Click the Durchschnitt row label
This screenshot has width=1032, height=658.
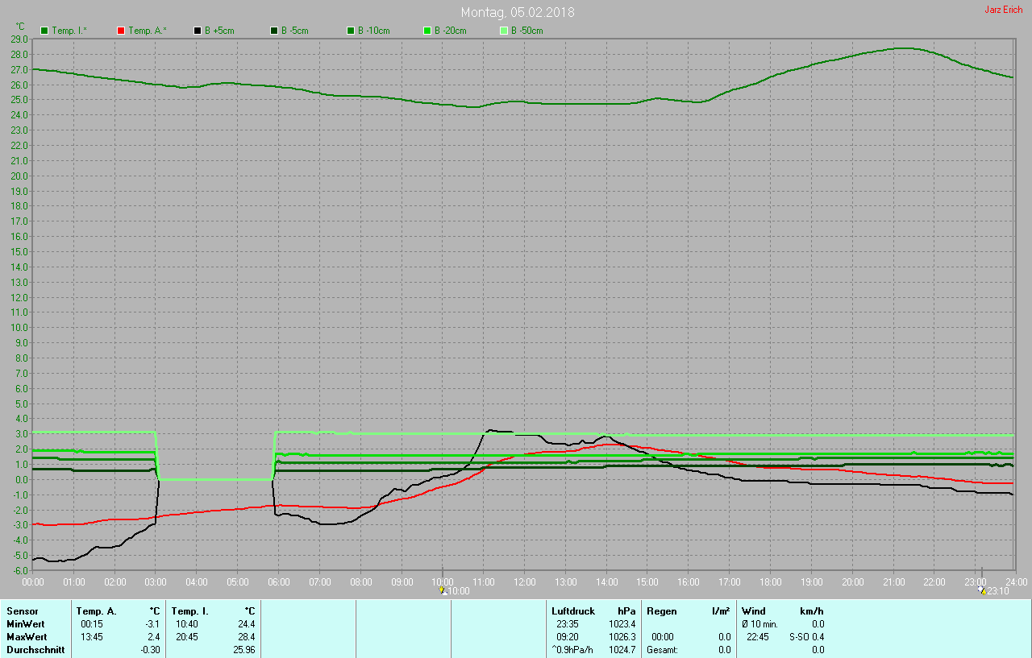[35, 650]
